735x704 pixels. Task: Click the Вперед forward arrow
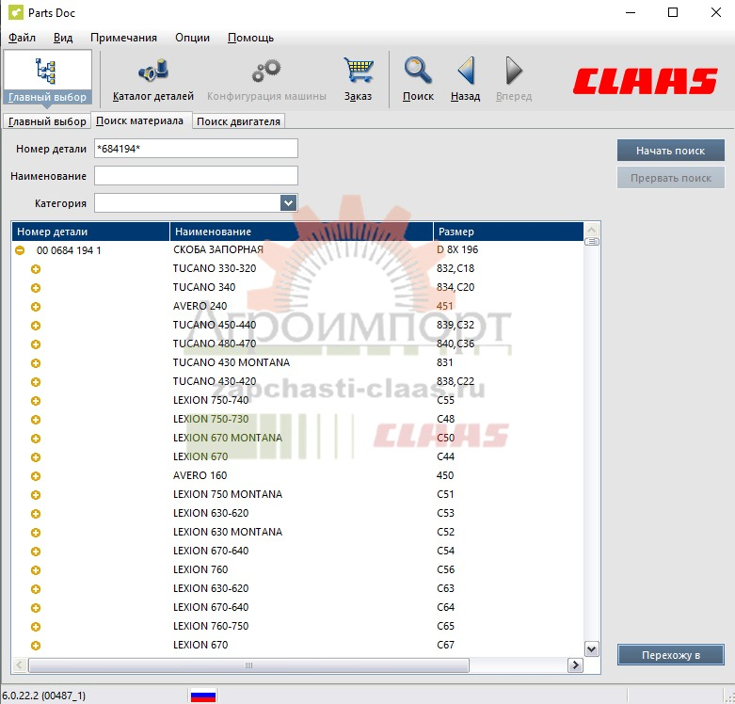point(514,80)
